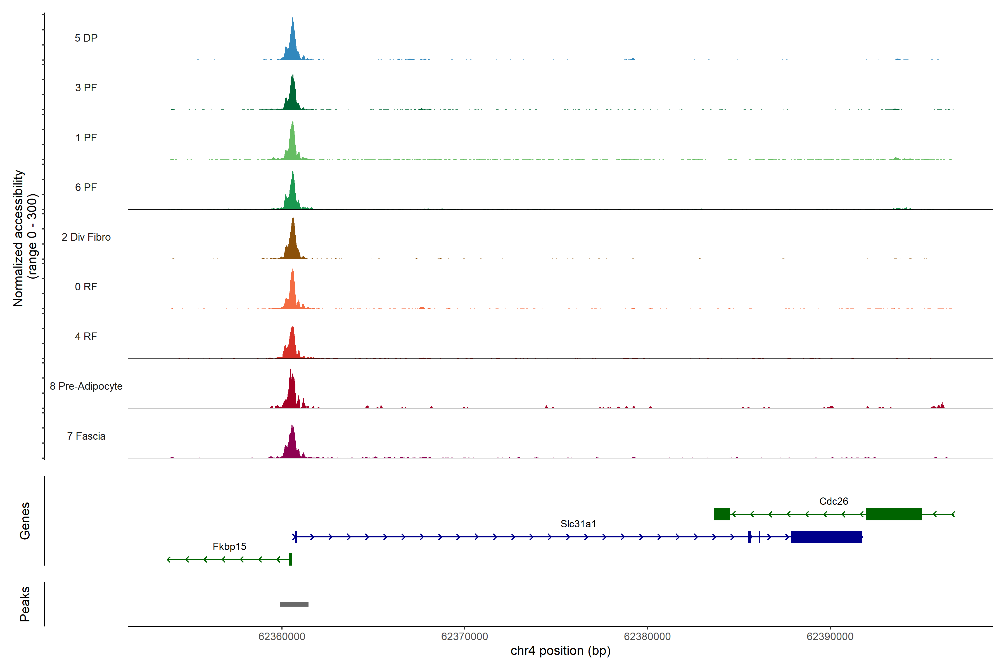
Task: Click the Genes panel label
Action: (x=25, y=521)
